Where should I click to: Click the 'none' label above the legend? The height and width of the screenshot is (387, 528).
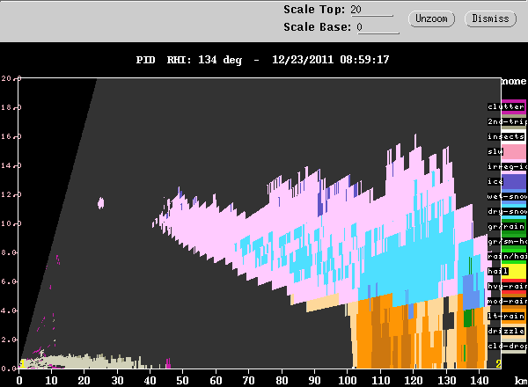[514, 81]
